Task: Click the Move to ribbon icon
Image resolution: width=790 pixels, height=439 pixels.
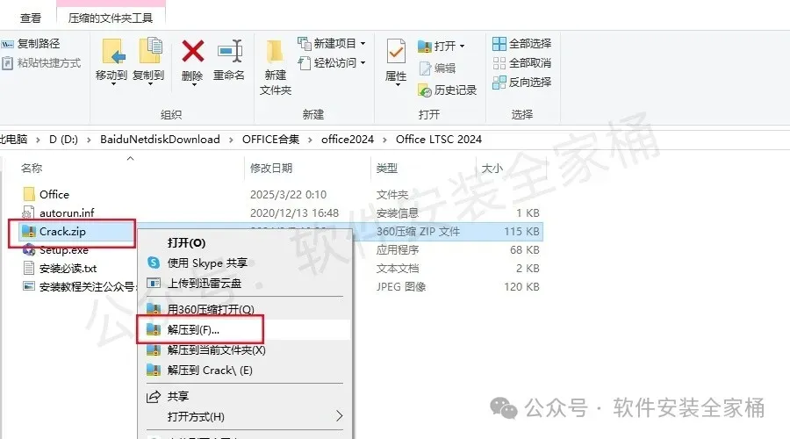Action: (113, 52)
